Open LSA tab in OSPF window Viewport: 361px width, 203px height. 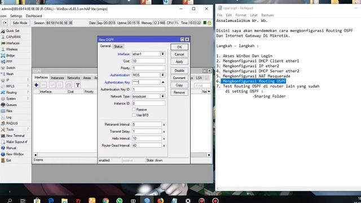click(199, 78)
